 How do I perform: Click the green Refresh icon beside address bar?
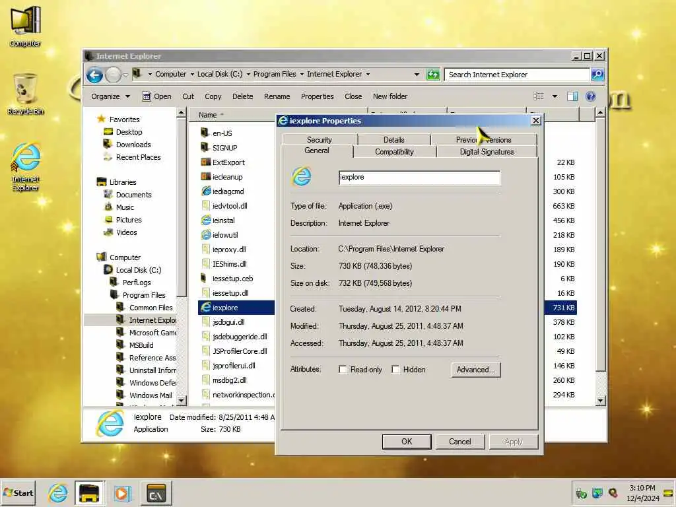point(433,75)
